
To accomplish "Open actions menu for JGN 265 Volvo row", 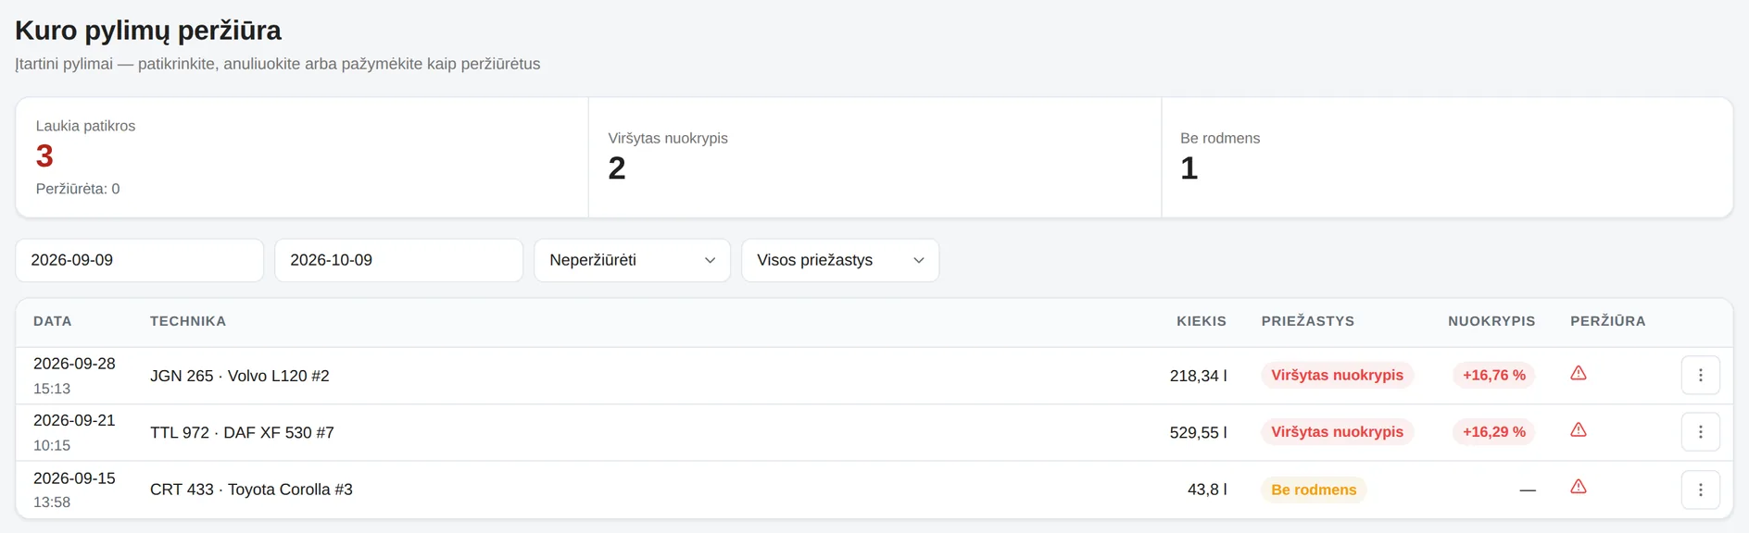I will pyautogui.click(x=1700, y=376).
